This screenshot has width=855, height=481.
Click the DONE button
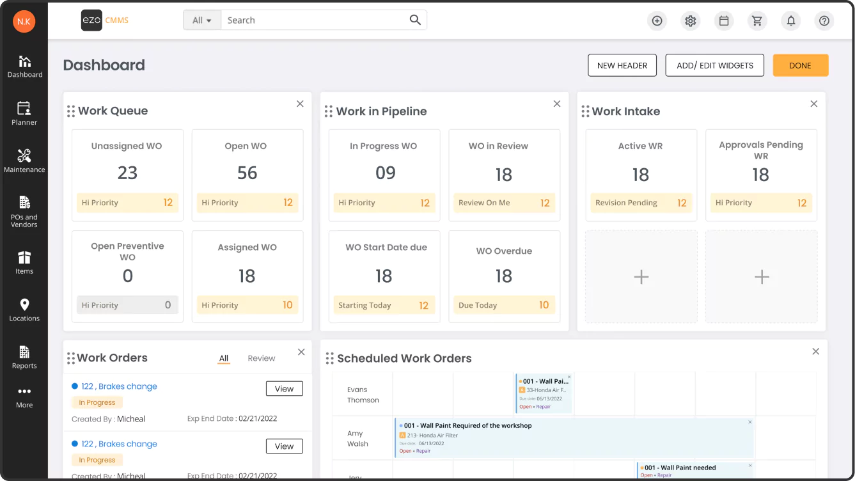pyautogui.click(x=800, y=65)
